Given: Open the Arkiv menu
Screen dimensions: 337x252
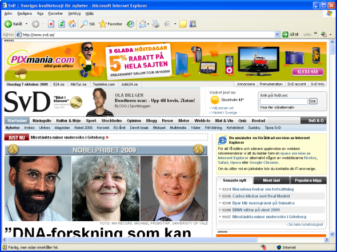Looking at the screenshot, I should tap(8, 14).
